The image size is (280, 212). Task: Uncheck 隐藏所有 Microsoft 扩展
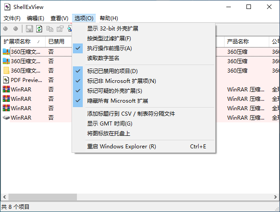point(144,101)
